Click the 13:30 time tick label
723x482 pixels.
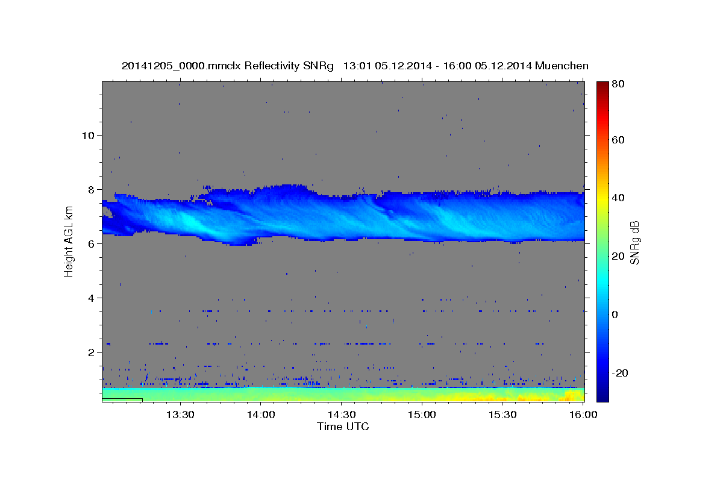(x=179, y=415)
